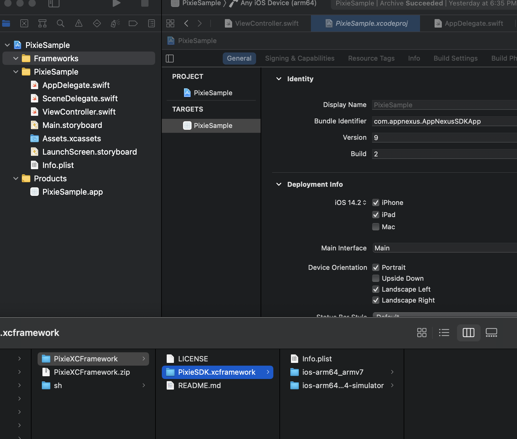Enable Mac deployment checkbox
Viewport: 517px width, 439px height.
tap(375, 227)
